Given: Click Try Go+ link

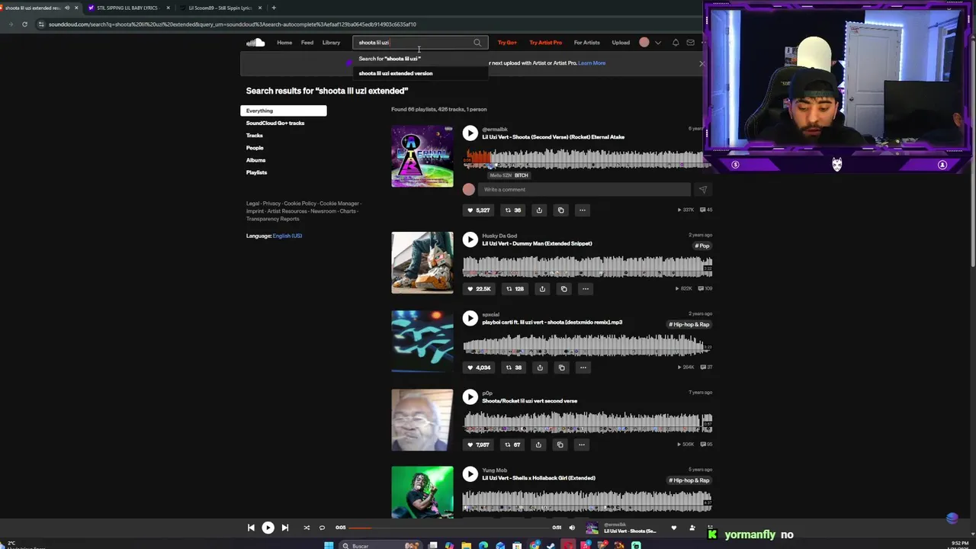Looking at the screenshot, I should (x=507, y=43).
